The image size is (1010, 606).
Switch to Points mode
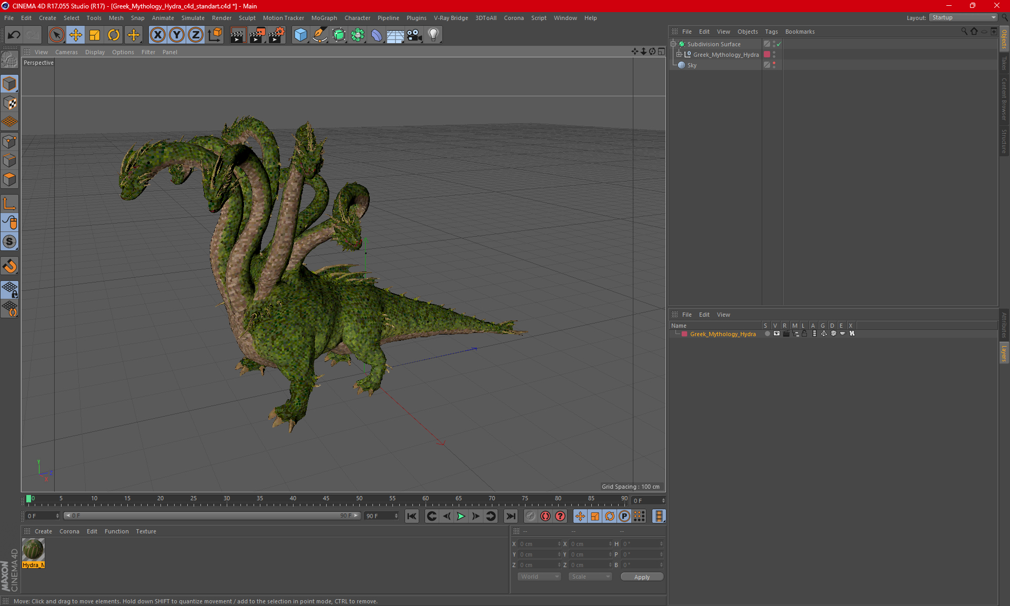(10, 142)
